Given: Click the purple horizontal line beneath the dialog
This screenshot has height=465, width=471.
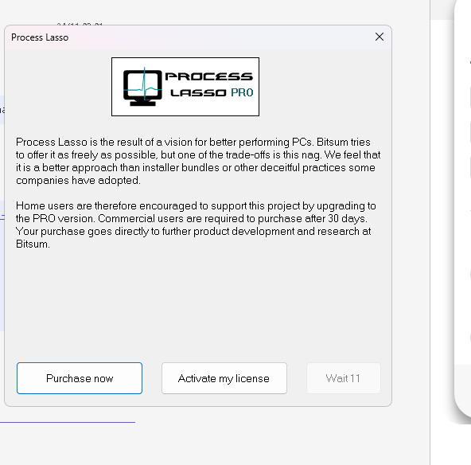Looking at the screenshot, I should (x=68, y=422).
